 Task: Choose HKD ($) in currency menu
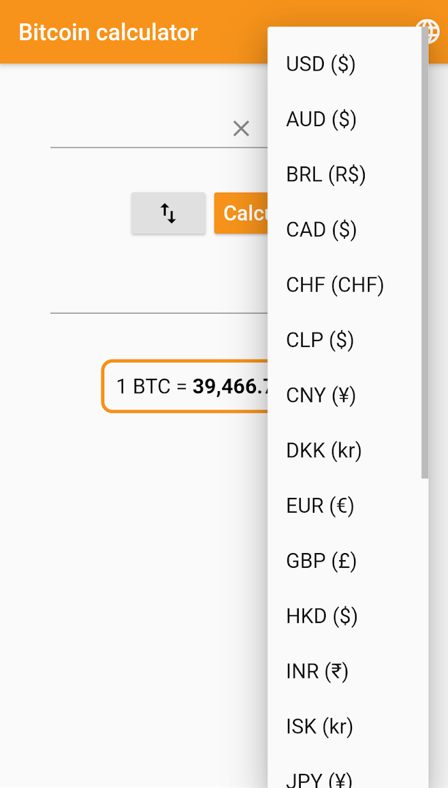point(322,616)
